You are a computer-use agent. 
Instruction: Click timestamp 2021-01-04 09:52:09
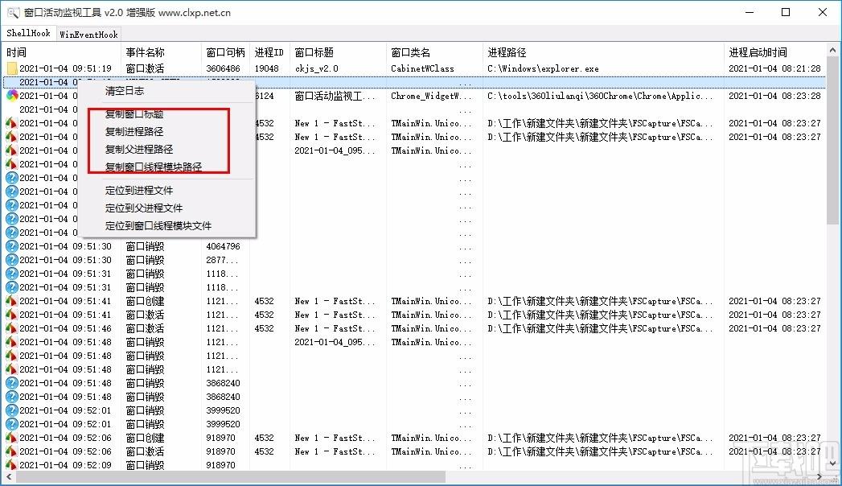[65, 465]
